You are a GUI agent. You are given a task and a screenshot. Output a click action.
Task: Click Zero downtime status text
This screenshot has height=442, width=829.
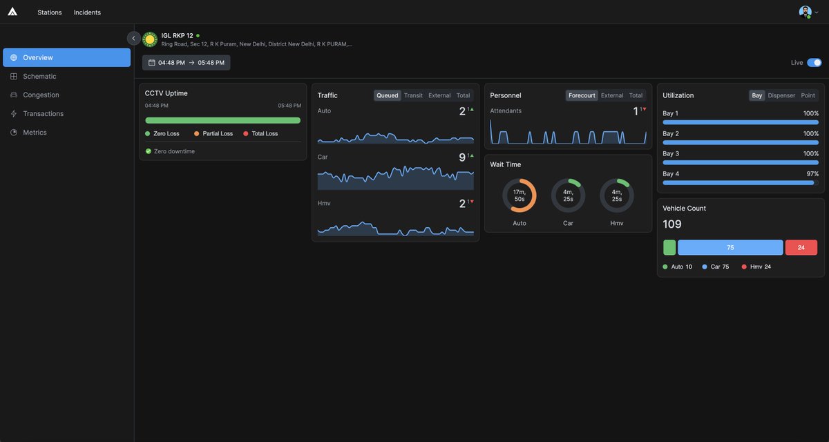174,151
